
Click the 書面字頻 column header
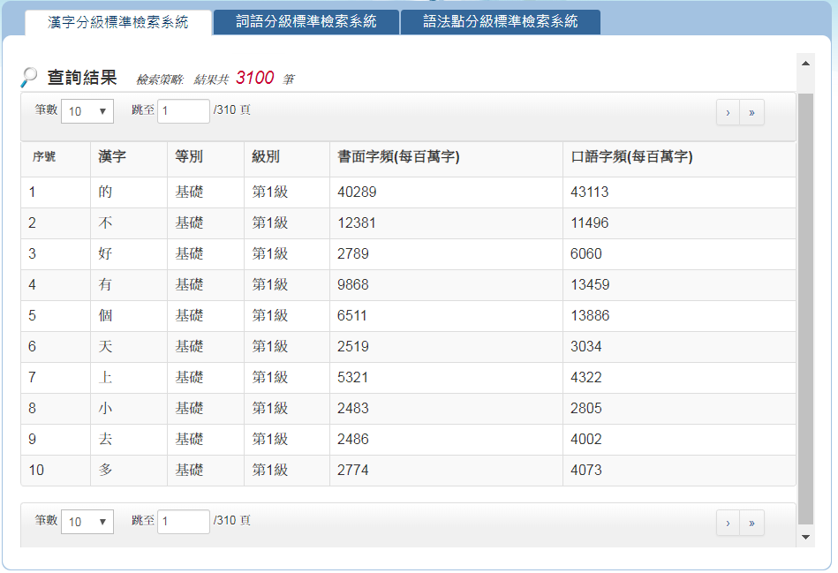[398, 157]
